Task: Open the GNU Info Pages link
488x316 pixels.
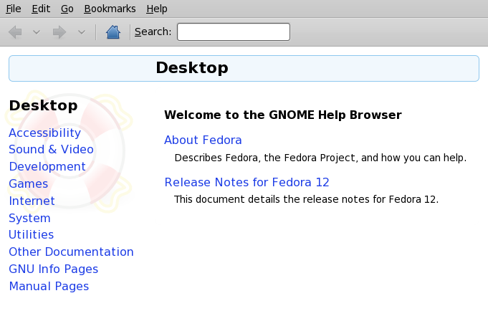Action: tap(54, 269)
